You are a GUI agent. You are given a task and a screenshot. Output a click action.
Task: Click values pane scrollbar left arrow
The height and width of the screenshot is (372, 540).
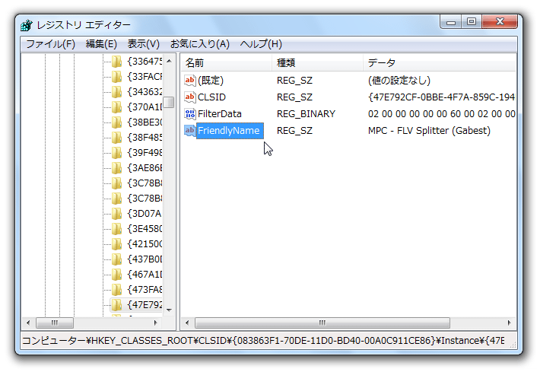187,323
